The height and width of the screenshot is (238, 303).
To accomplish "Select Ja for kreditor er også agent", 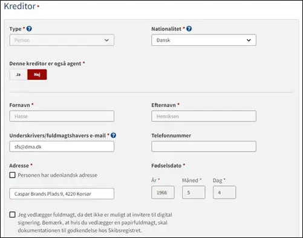I will tap(18, 74).
